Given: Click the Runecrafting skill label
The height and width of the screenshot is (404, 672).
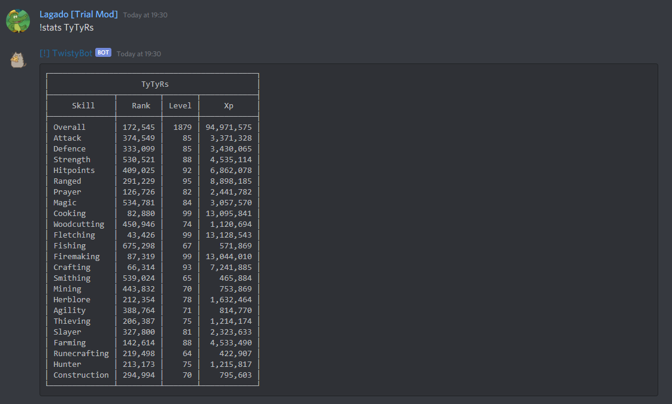Looking at the screenshot, I should click(81, 354).
